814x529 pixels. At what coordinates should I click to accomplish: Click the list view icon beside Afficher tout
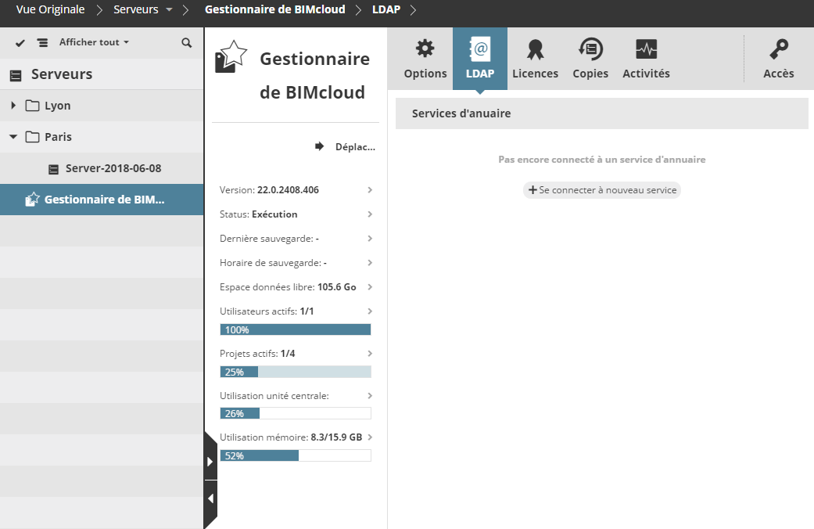coord(42,42)
